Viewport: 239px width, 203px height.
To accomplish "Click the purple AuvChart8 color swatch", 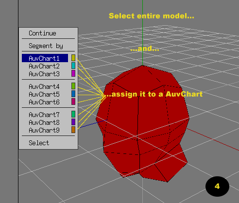I will [73, 122].
